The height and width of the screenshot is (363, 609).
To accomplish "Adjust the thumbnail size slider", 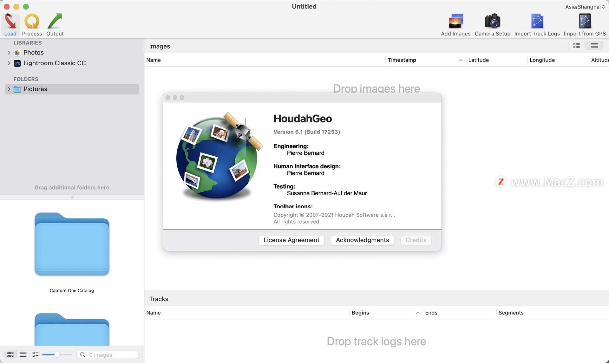I will point(57,354).
